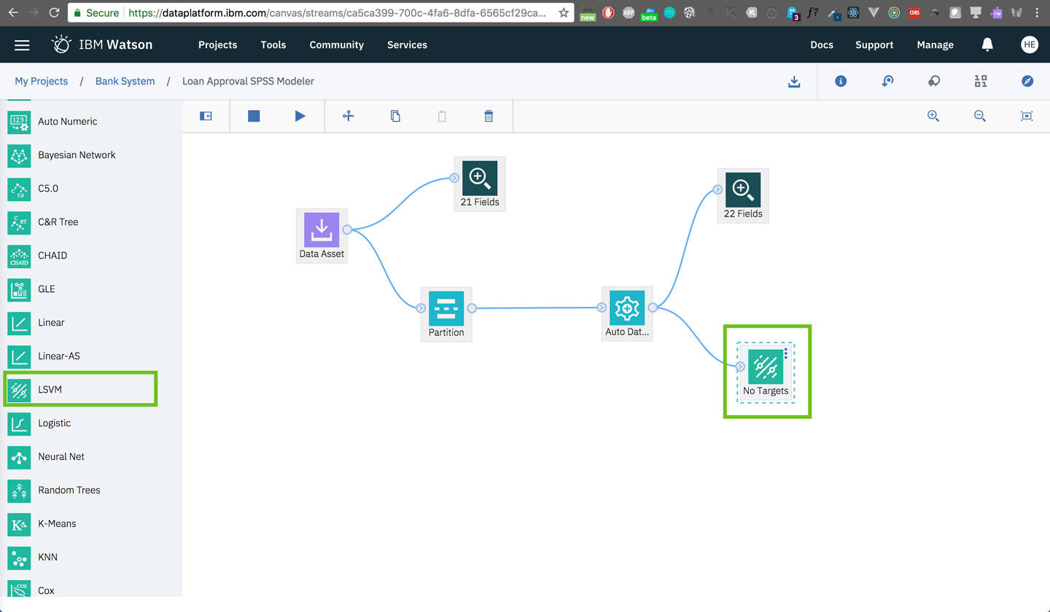Run the stream with the play button
This screenshot has height=612, width=1050.
(300, 115)
